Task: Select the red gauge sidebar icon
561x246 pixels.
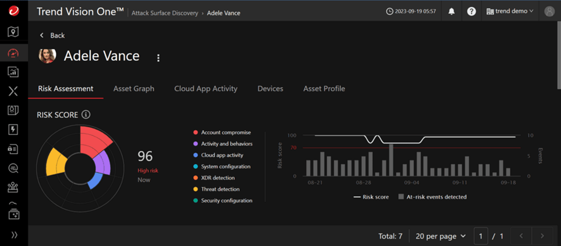Action: (14, 53)
